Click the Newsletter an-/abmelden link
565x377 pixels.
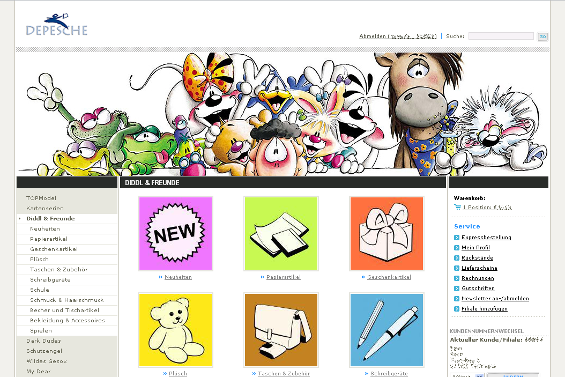495,298
